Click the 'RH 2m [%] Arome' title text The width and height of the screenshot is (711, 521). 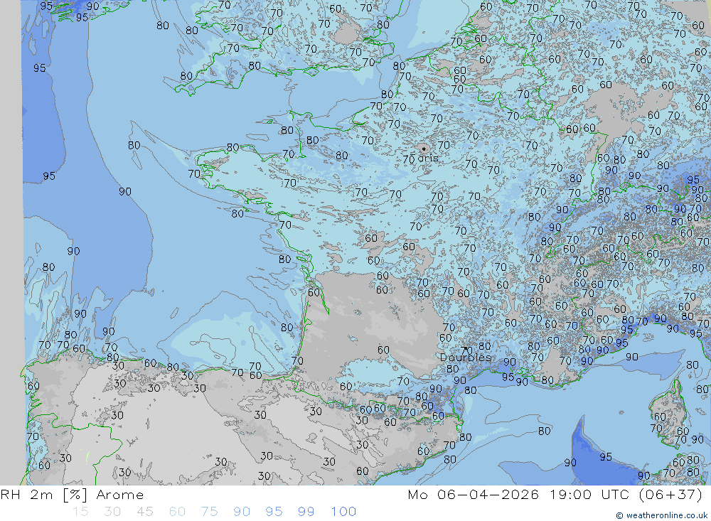pos(72,495)
